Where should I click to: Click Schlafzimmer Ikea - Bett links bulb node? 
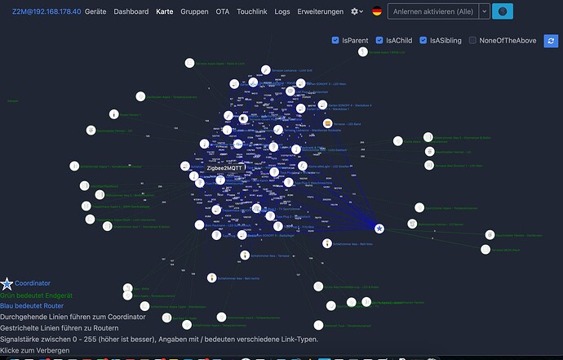tap(326, 243)
